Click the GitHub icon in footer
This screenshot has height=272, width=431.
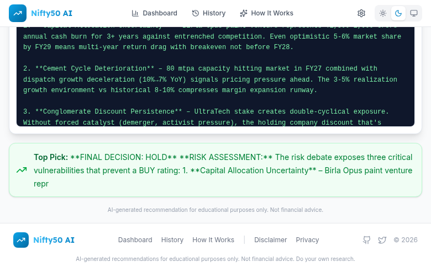pos(366,240)
